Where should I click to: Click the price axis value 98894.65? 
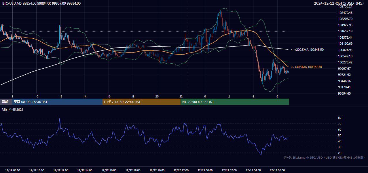(x=344, y=93)
